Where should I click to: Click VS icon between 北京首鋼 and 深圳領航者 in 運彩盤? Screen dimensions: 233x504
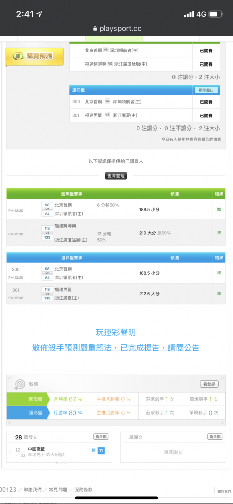point(107,102)
